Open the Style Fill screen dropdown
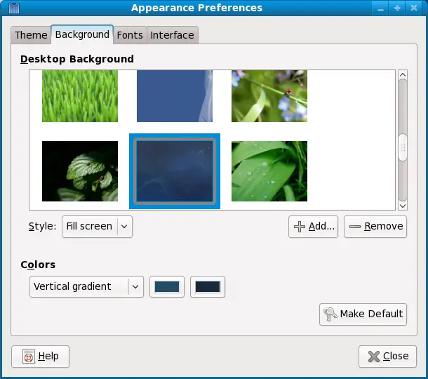The width and height of the screenshot is (428, 379). coord(97,226)
